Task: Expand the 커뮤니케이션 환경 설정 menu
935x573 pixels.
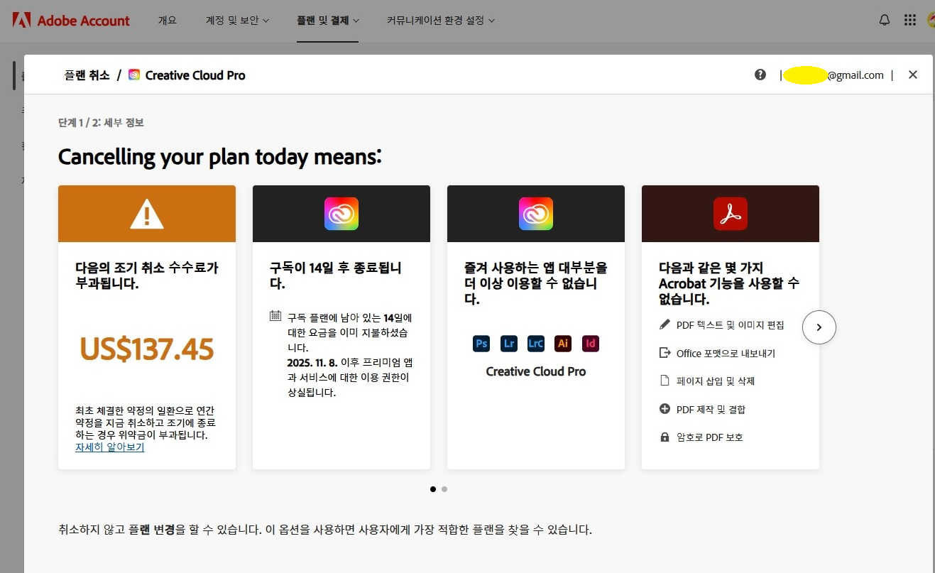Action: [441, 21]
